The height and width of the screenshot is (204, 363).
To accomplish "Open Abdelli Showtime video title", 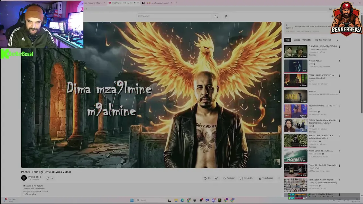I will 322,107.
